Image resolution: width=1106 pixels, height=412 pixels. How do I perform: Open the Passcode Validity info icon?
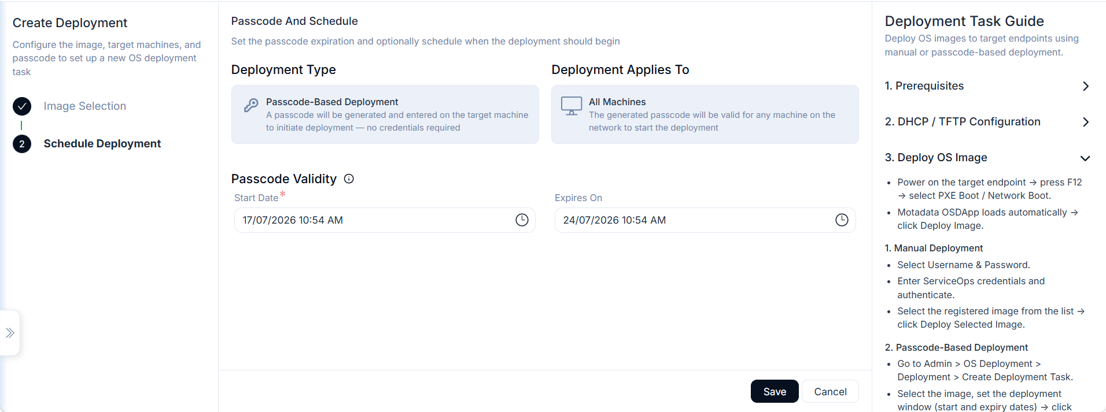[349, 179]
